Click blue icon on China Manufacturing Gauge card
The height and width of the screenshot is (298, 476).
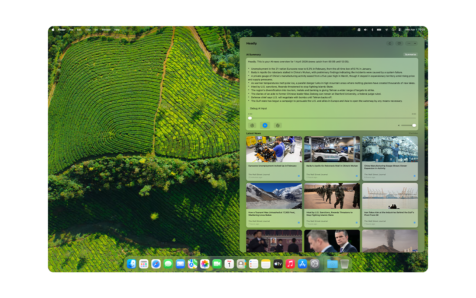tap(415, 176)
